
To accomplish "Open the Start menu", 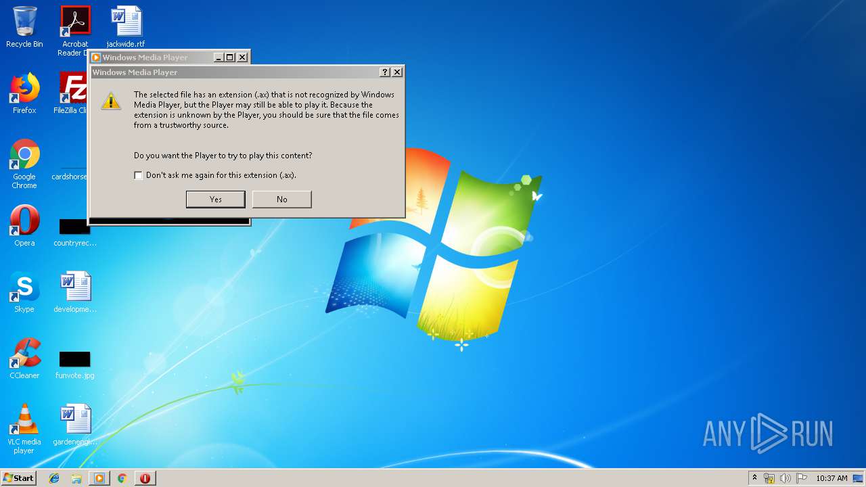I will (x=18, y=478).
